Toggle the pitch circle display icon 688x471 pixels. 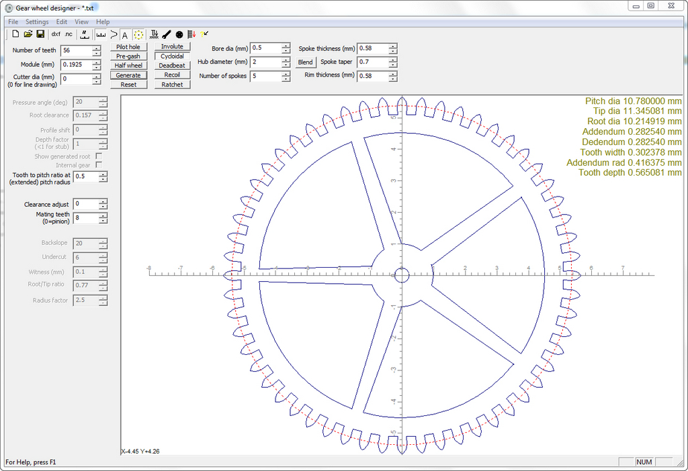pyautogui.click(x=138, y=34)
